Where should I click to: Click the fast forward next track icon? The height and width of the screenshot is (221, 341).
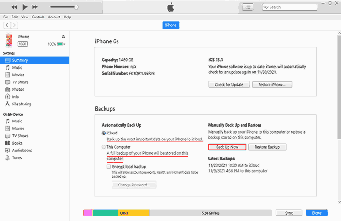click(35, 7)
